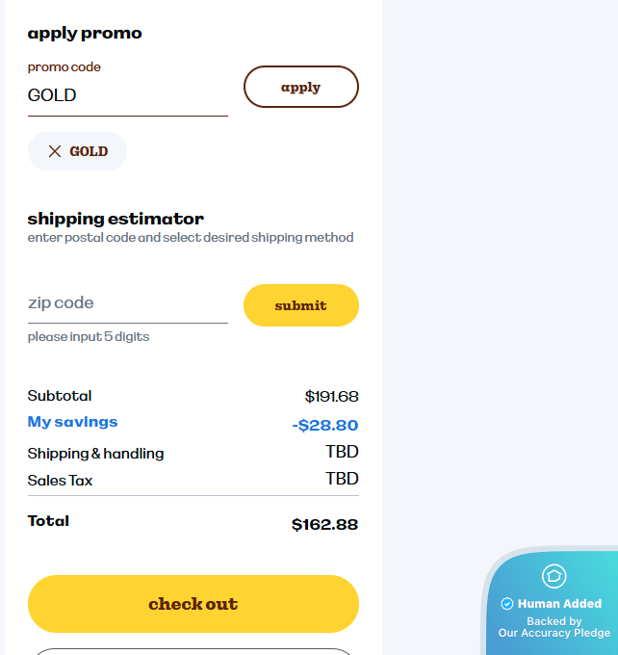Submit the zip code for shipping estimate

pos(300,305)
